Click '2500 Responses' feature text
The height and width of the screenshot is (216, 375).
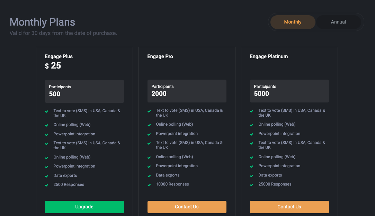[69, 184]
